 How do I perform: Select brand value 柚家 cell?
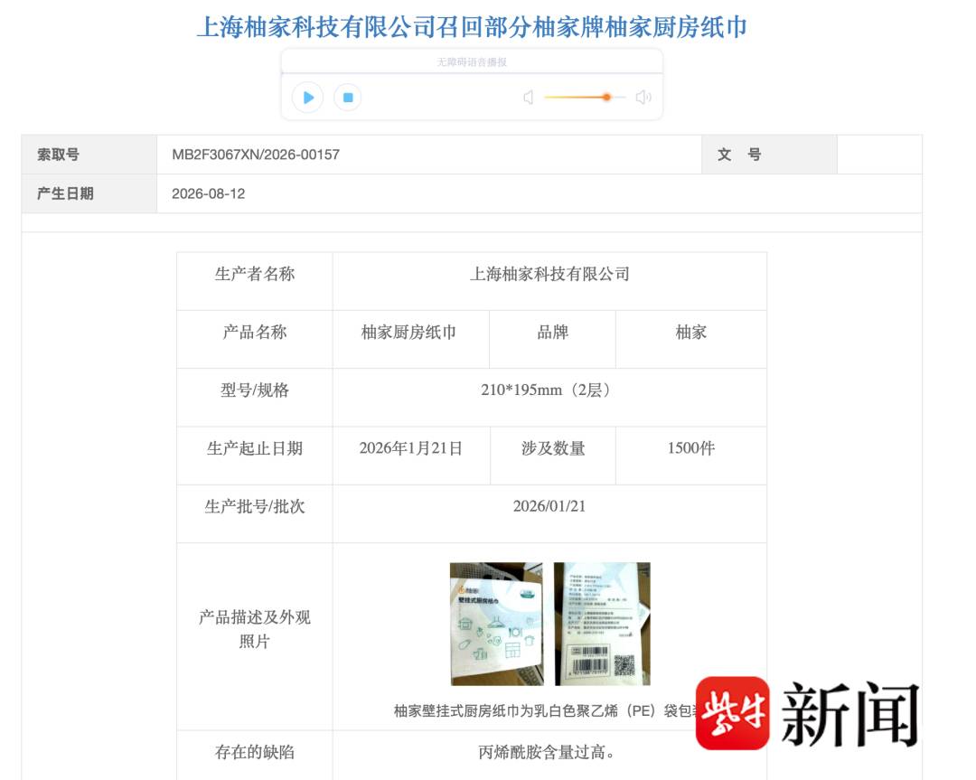691,339
